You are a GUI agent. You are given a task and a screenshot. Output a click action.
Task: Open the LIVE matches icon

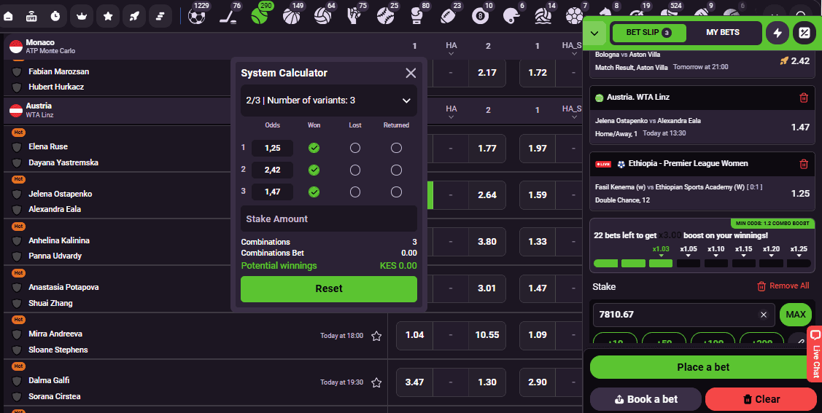point(31,16)
